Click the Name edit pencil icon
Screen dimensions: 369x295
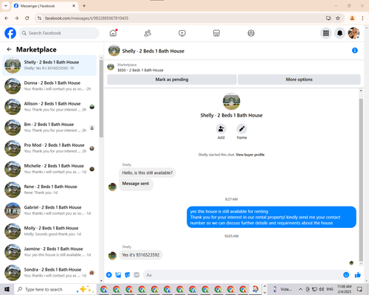coord(242,128)
